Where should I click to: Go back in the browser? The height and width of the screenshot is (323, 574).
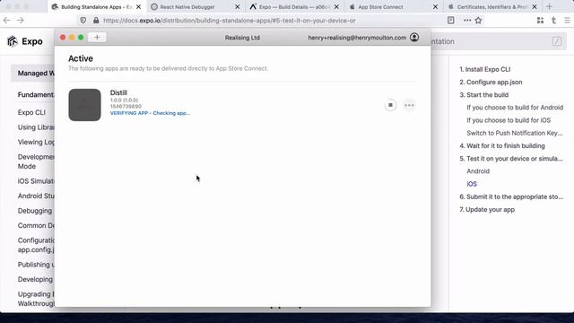point(7,21)
